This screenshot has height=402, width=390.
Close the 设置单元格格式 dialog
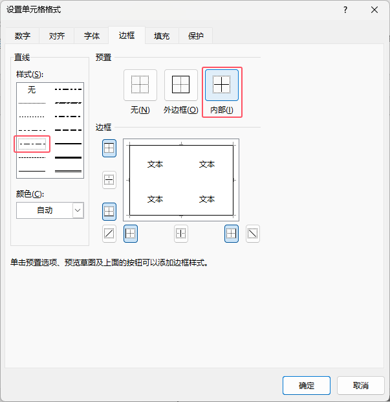tap(374, 10)
